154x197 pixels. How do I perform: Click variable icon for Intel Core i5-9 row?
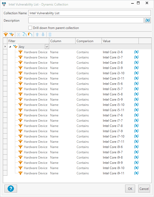click(x=136, y=99)
